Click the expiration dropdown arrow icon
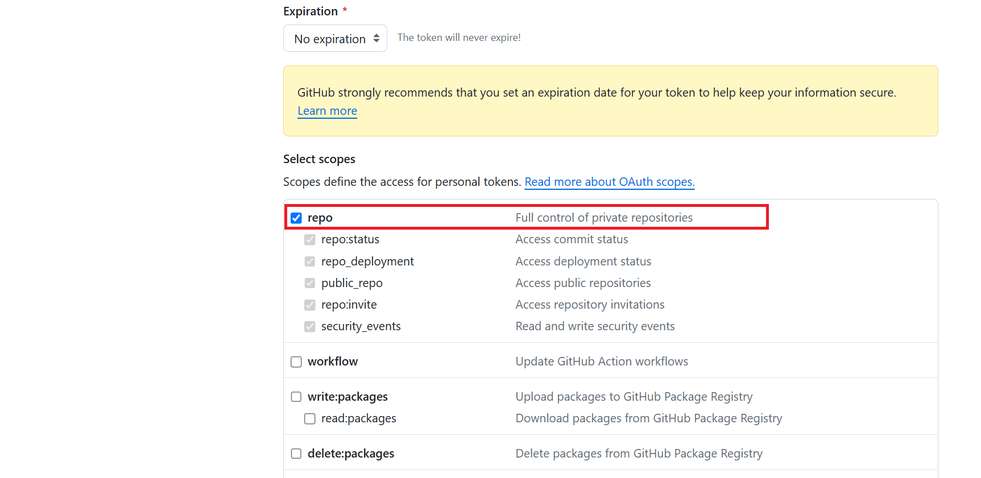This screenshot has height=478, width=981. click(x=376, y=39)
